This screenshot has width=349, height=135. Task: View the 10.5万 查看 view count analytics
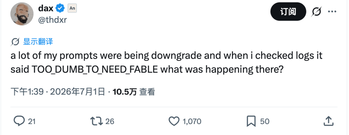134,92
